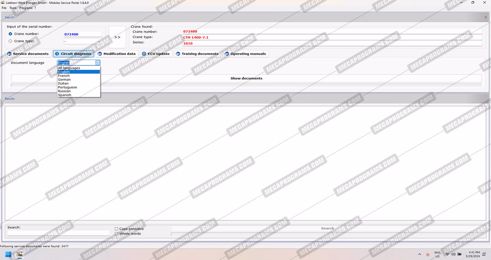Select the Crane type radio button
Screen dimensions: 491x260
[10, 41]
